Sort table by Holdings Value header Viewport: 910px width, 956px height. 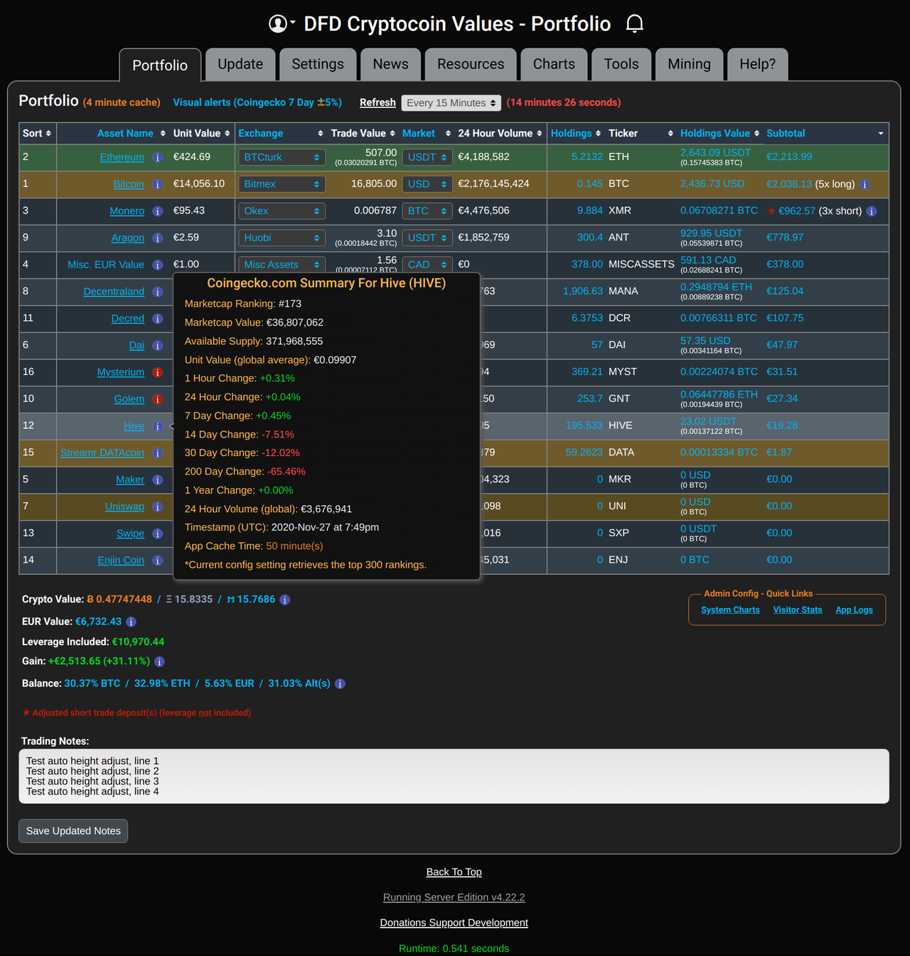719,134
